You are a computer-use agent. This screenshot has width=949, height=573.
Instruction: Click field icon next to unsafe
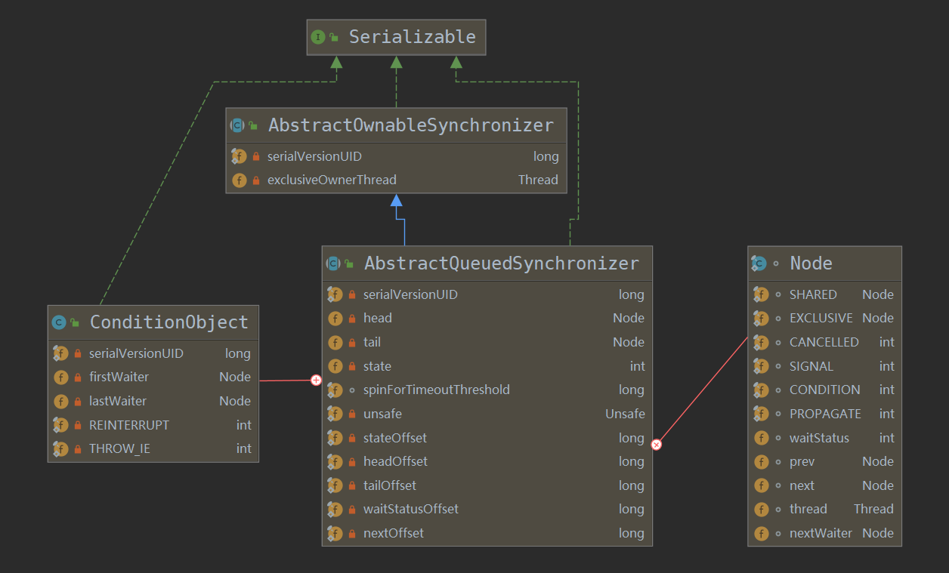(x=335, y=414)
